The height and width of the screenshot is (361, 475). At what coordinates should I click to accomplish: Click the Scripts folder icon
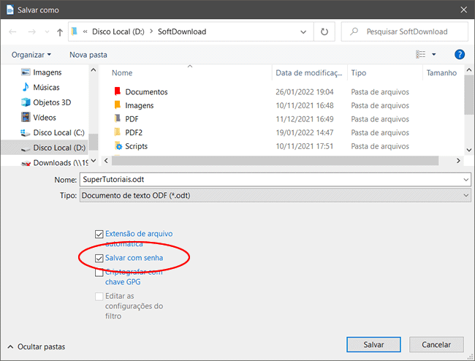click(117, 146)
